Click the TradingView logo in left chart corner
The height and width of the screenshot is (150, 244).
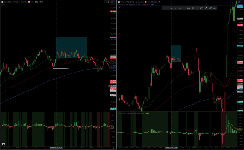pos(3,144)
